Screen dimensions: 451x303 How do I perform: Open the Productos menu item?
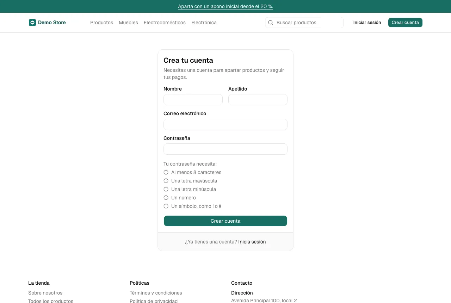click(x=101, y=23)
